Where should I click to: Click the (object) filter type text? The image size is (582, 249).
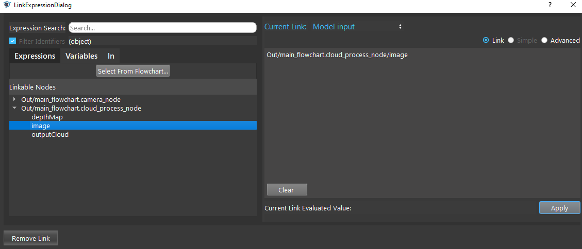click(x=80, y=42)
